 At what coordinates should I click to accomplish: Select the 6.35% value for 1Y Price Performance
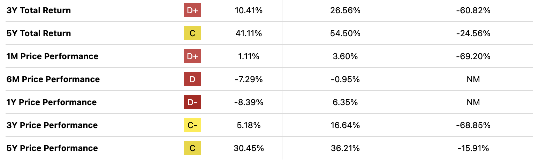click(x=345, y=102)
